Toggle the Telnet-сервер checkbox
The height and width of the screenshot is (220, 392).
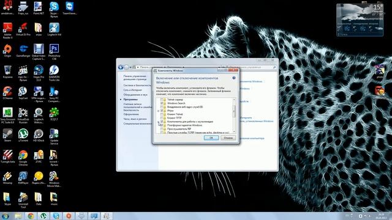coord(162,100)
